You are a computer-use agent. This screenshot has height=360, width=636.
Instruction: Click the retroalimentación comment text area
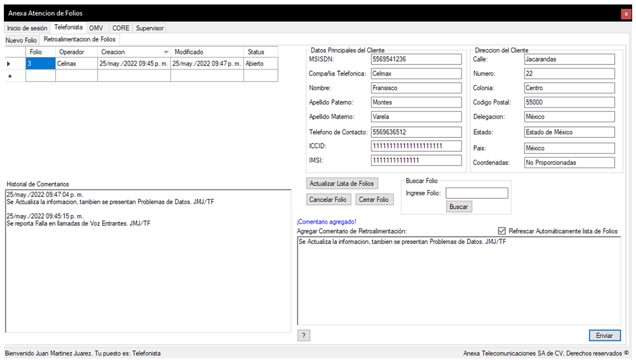pyautogui.click(x=458, y=281)
